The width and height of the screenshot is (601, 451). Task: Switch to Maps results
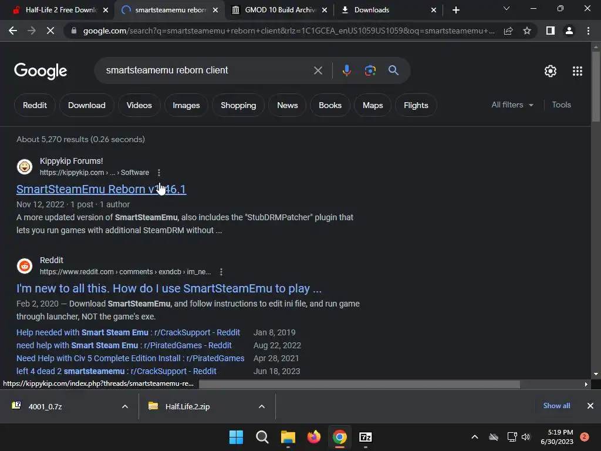point(373,105)
